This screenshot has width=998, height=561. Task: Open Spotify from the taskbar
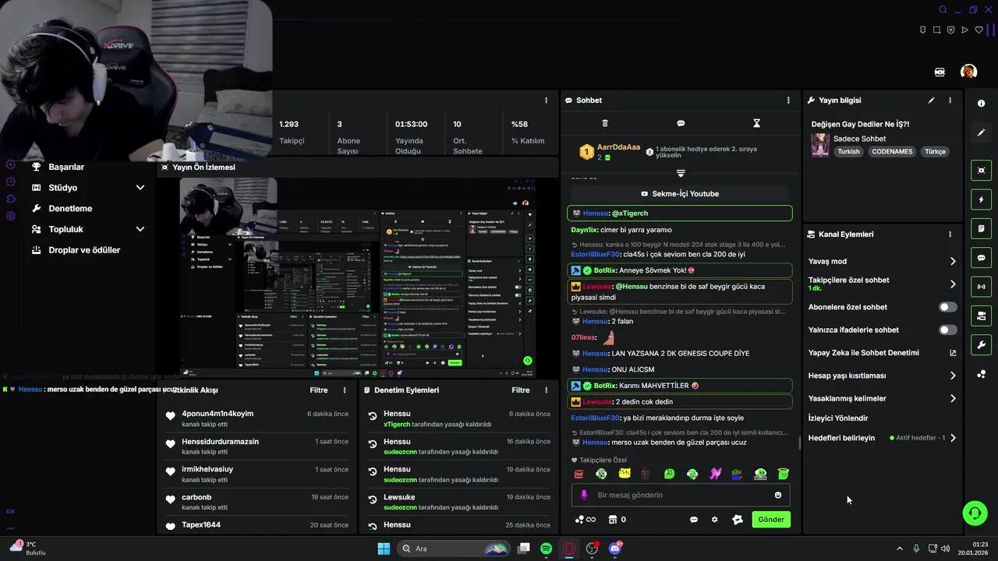click(x=547, y=549)
